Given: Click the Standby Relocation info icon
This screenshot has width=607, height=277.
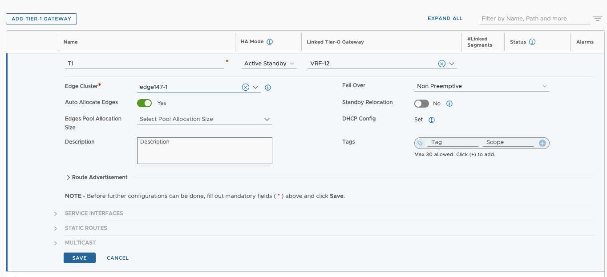Looking at the screenshot, I should [x=449, y=104].
